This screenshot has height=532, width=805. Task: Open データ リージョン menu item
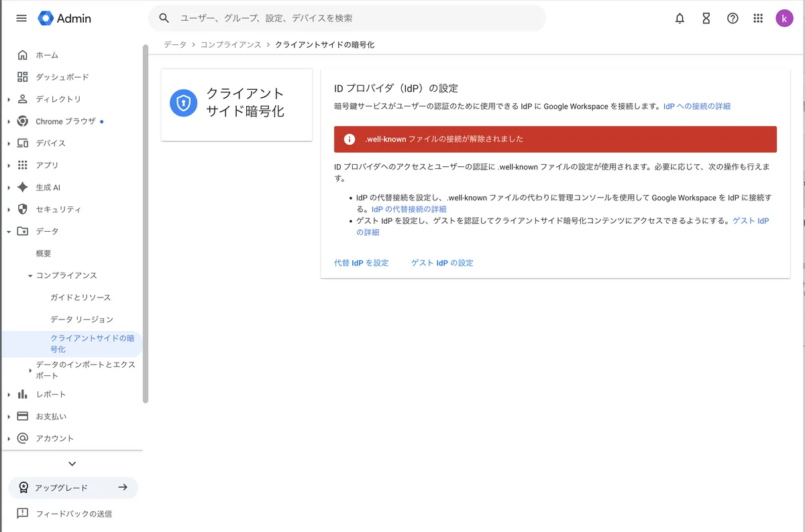pyautogui.click(x=82, y=320)
